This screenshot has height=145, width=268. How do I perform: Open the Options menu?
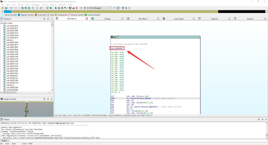53,5
